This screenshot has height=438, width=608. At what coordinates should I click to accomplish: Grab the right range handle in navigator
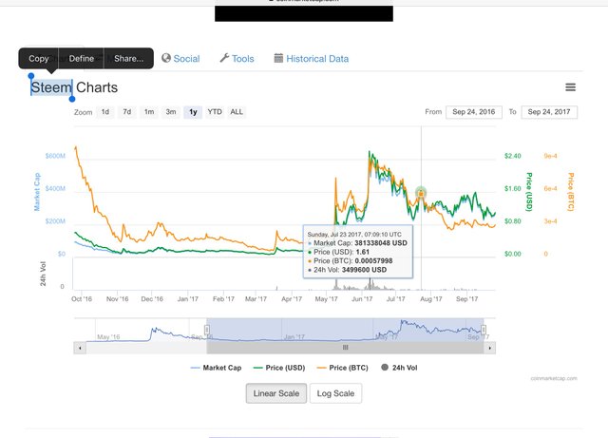(484, 330)
